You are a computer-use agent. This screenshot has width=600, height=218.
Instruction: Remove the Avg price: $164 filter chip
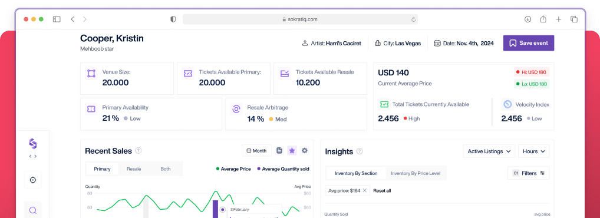tap(365, 190)
